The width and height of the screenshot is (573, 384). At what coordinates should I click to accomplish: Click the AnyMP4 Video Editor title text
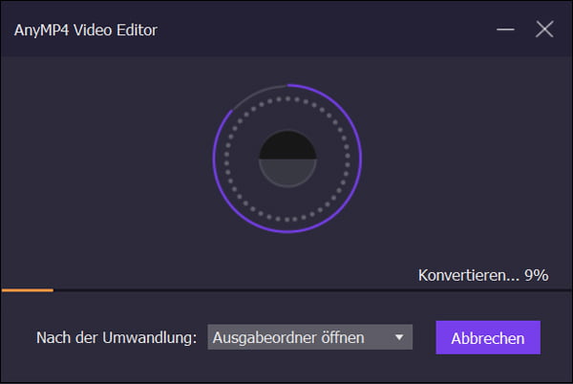[85, 30]
